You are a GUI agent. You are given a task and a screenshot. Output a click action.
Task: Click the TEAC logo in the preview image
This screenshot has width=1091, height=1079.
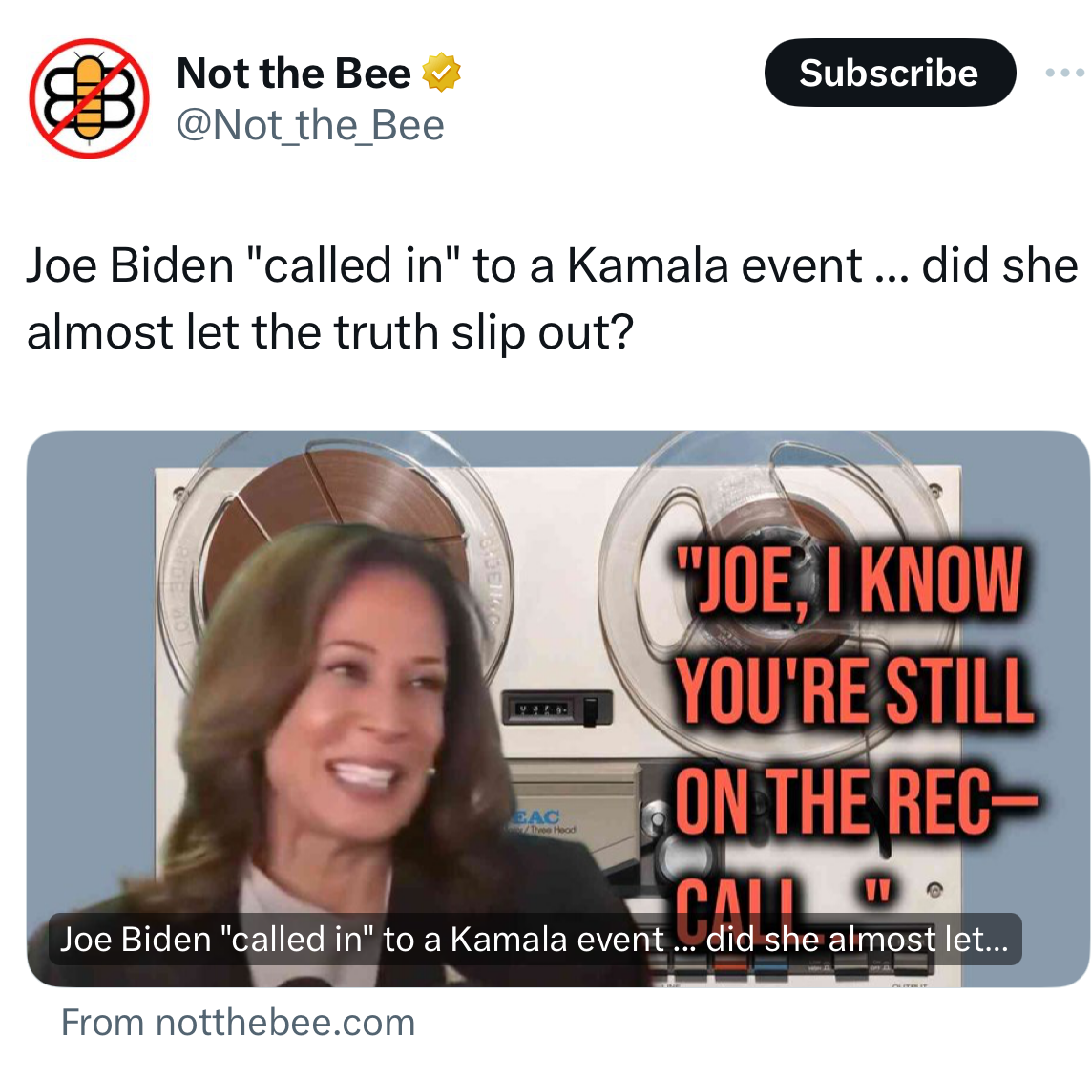(x=537, y=815)
